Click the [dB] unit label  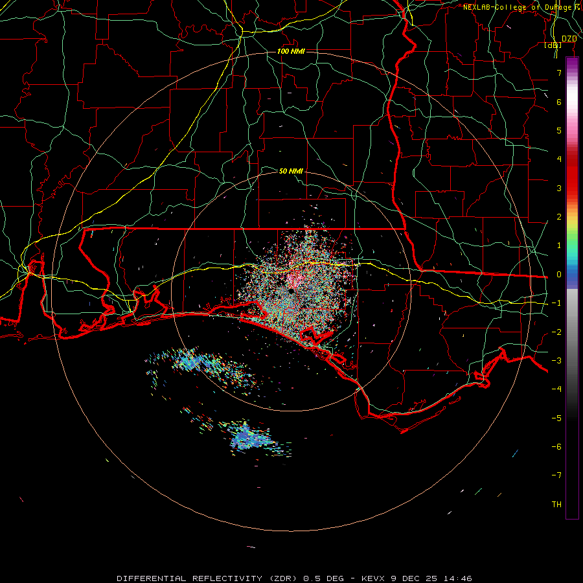(553, 45)
